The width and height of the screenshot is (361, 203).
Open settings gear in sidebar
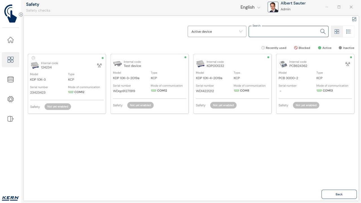(10, 99)
